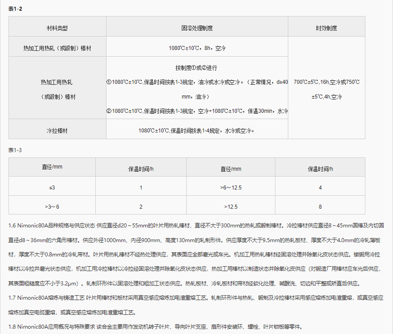Select the 热加工用热轧（或锻制）棒材 cell
This screenshot has height=334, width=393.
click(x=57, y=46)
